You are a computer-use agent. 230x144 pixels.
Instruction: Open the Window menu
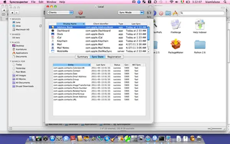click(x=51, y=2)
